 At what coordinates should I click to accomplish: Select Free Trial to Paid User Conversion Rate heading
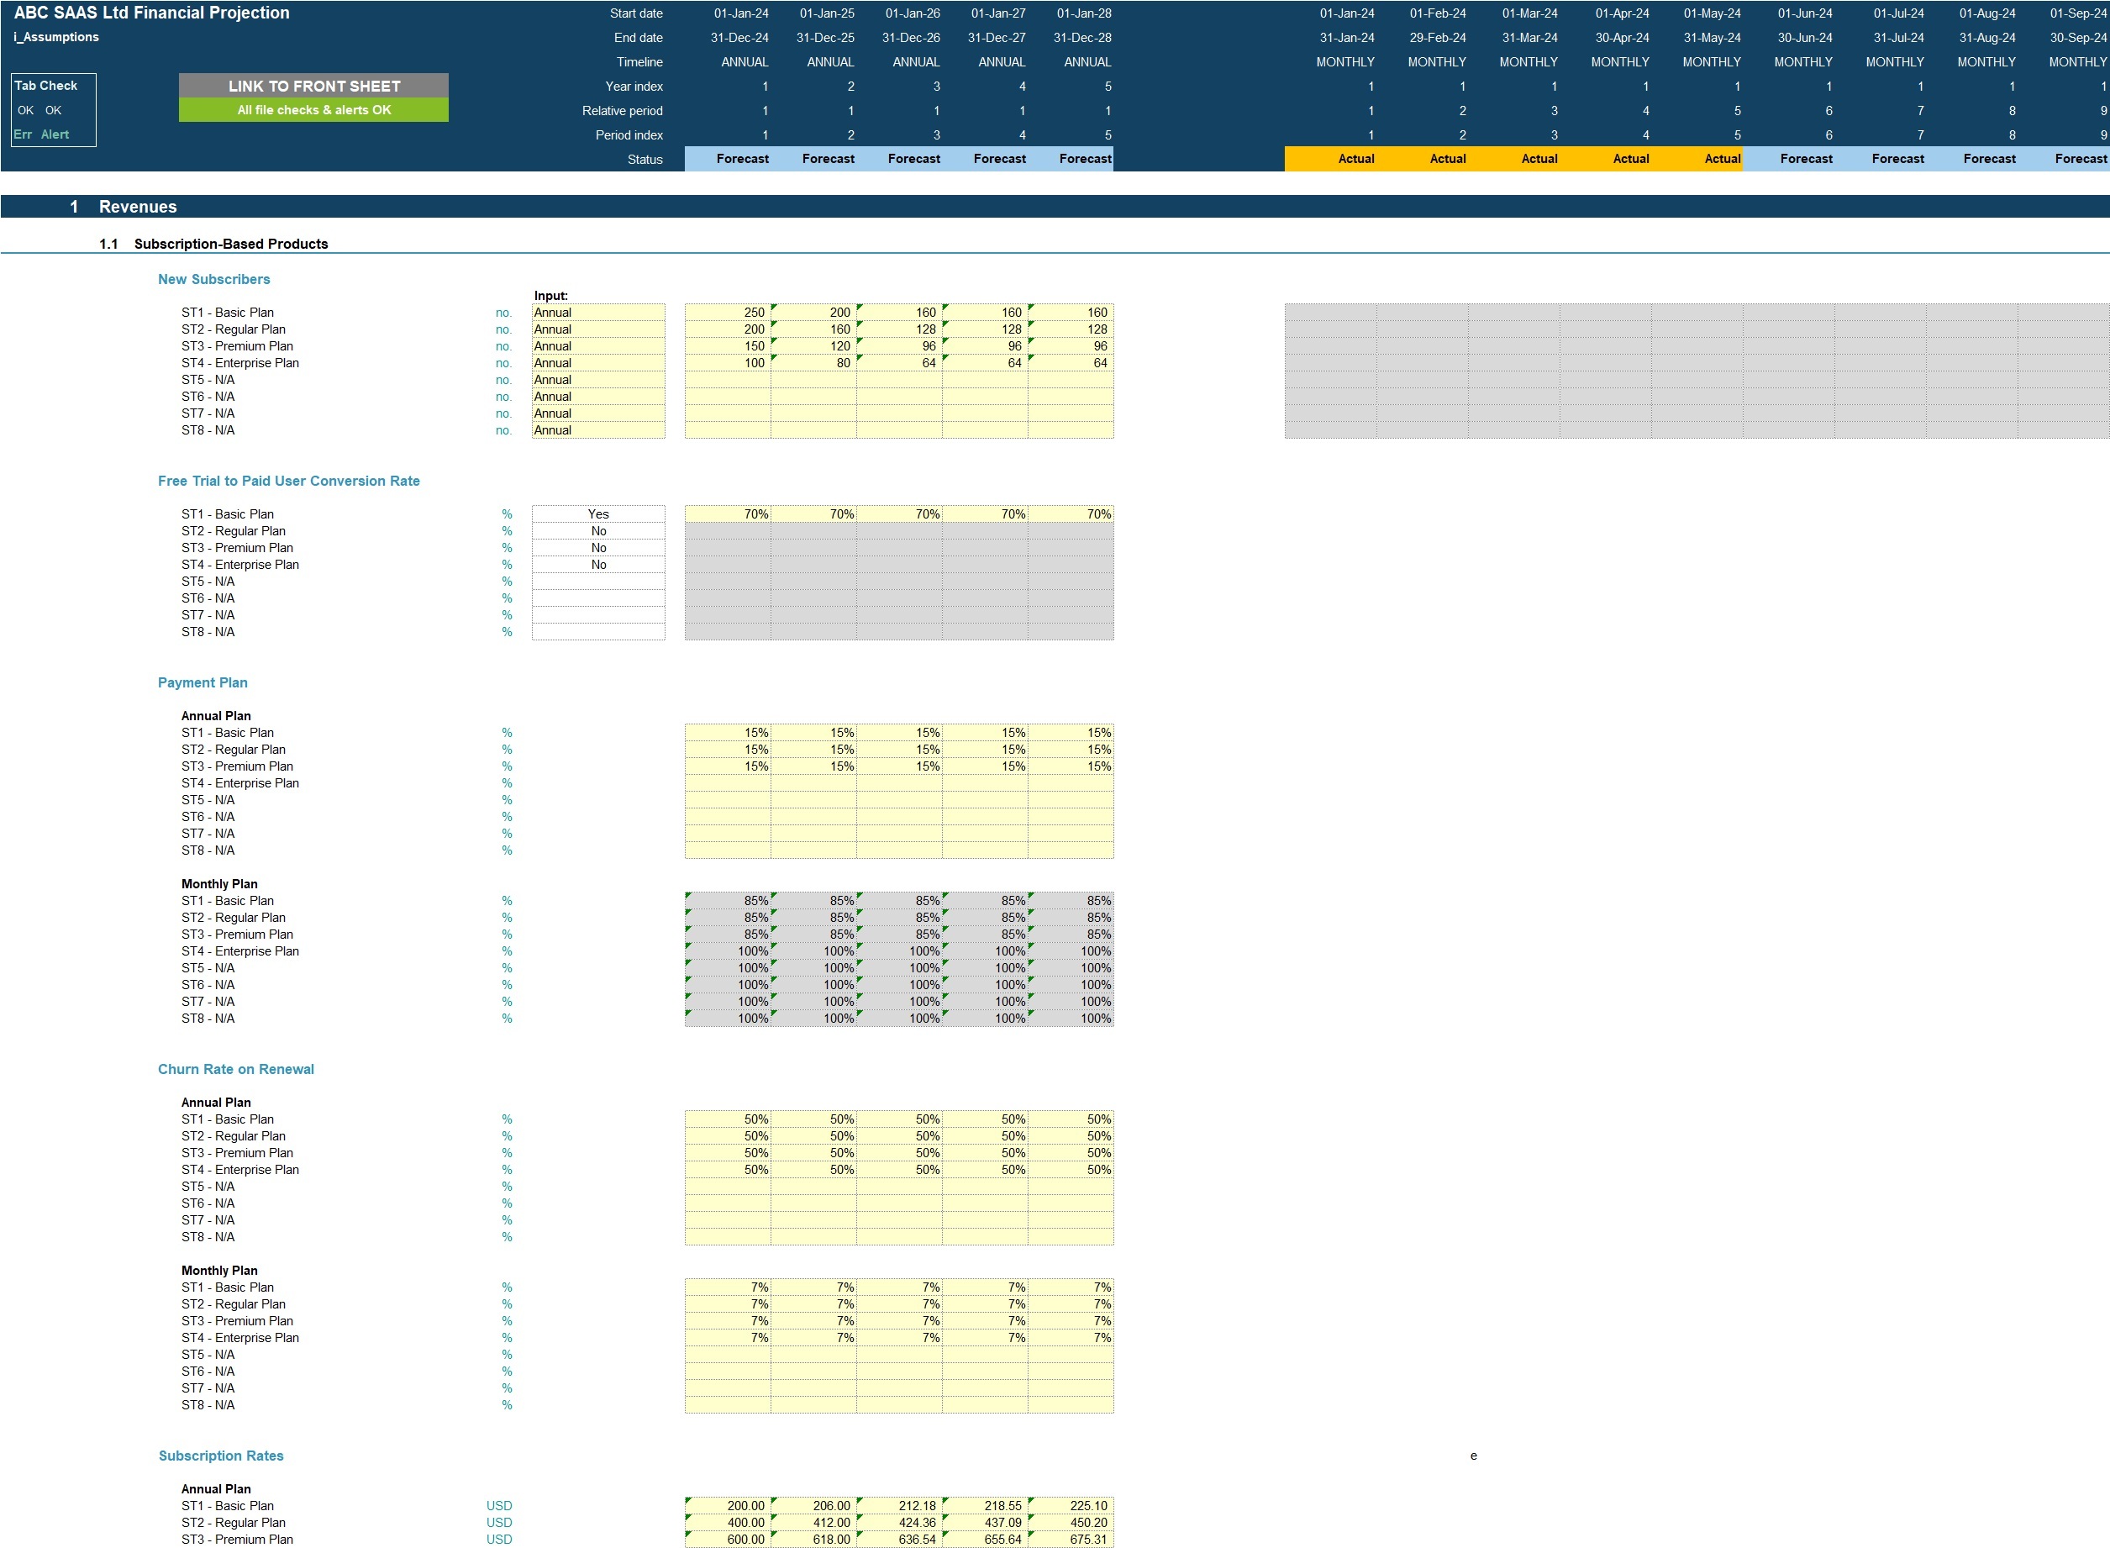pos(288,481)
